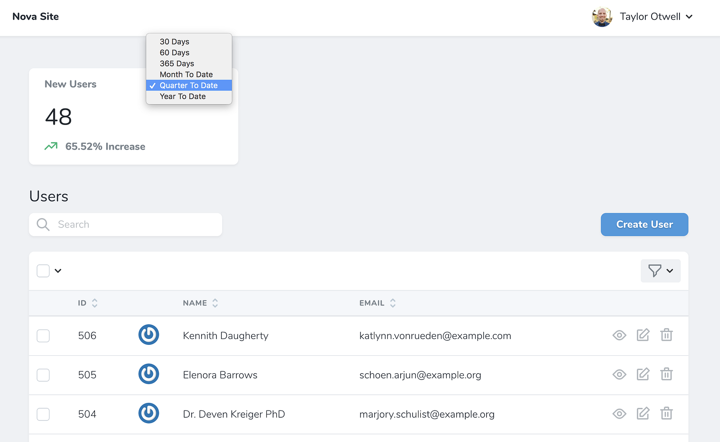Delete user Elenora Barrows trash icon

pyautogui.click(x=666, y=374)
